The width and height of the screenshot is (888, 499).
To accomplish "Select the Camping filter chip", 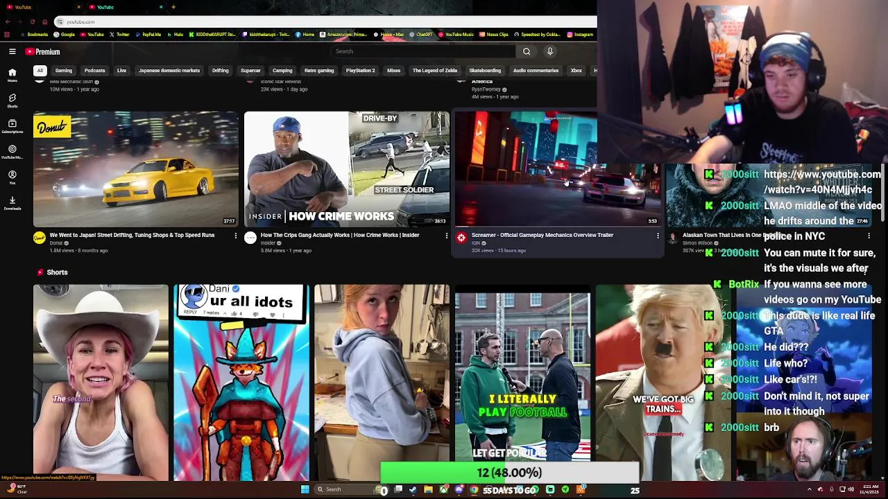I will [x=282, y=70].
